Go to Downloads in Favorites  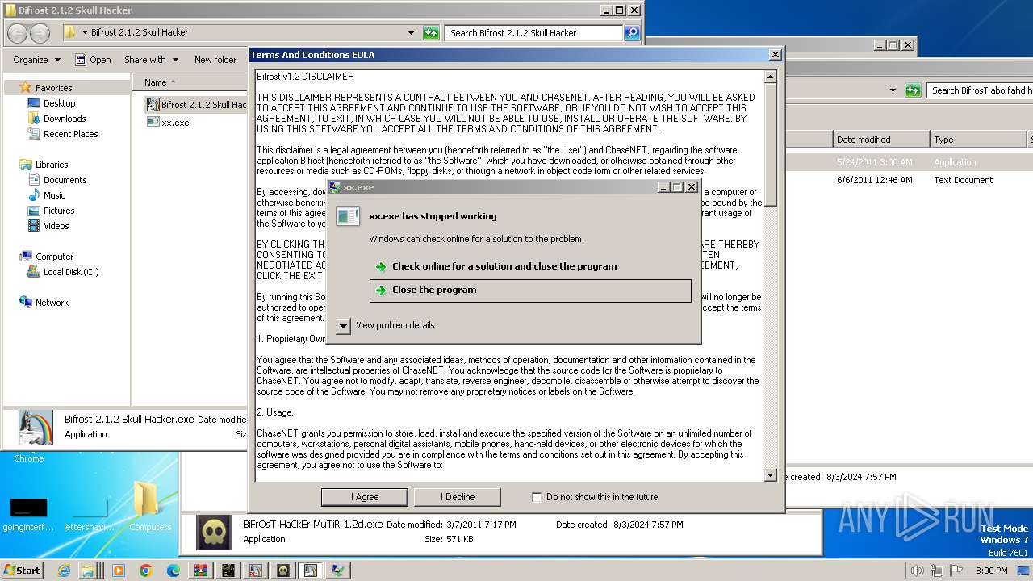(65, 119)
